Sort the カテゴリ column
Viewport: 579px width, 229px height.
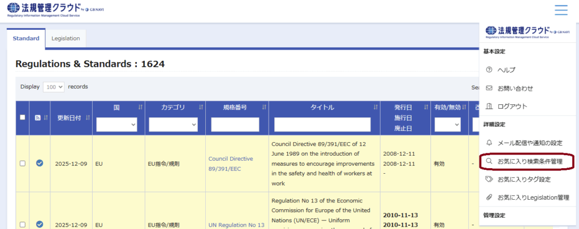tap(201, 107)
